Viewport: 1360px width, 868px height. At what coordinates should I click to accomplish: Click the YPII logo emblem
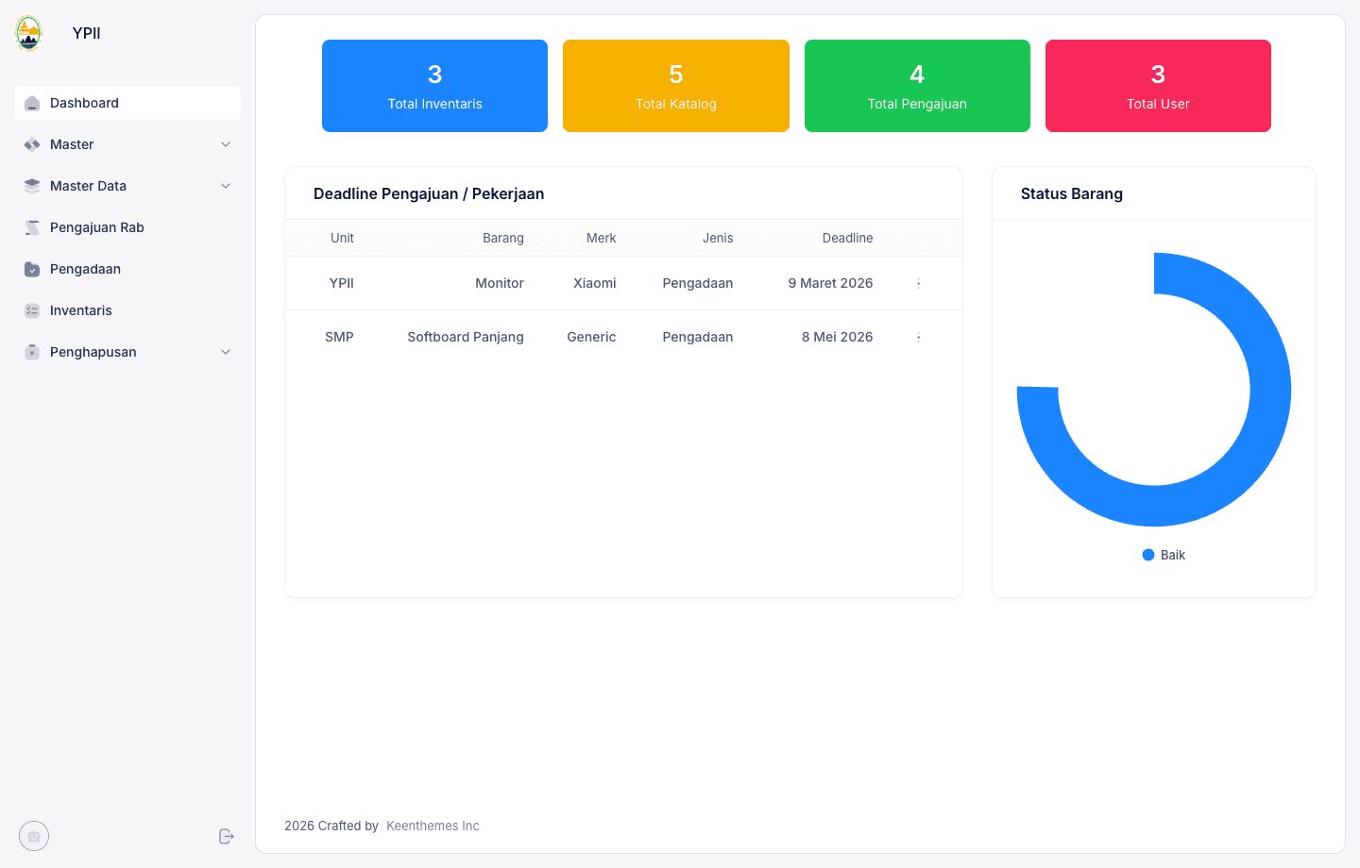click(29, 33)
